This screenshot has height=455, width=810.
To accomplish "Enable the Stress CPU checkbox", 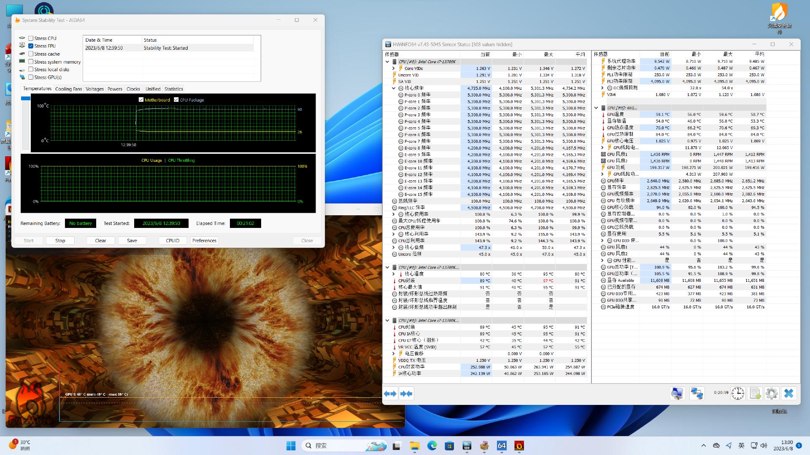I will (x=31, y=38).
